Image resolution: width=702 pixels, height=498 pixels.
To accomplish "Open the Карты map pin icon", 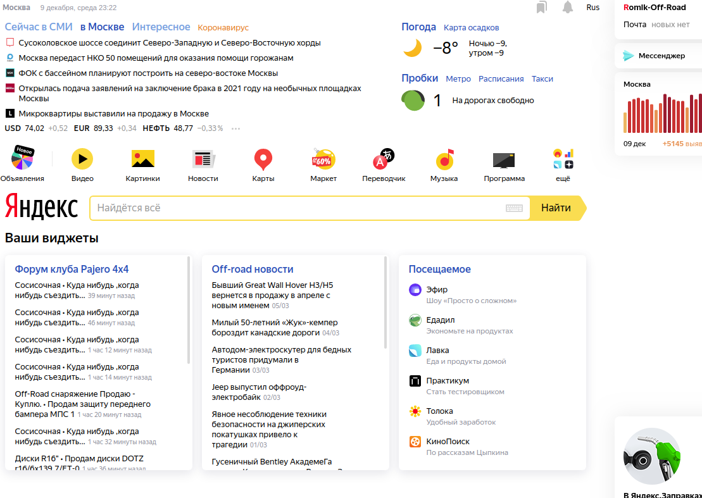I will pos(263,159).
